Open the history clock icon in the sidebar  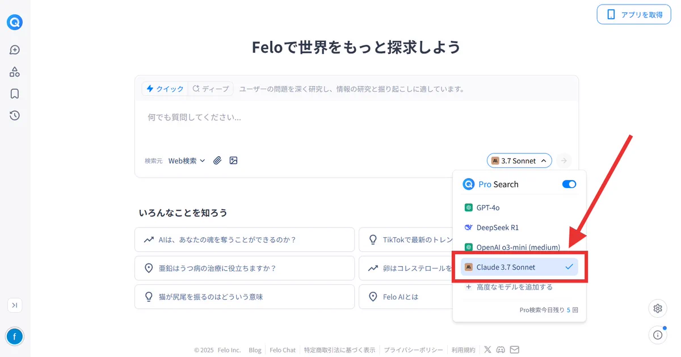coord(15,115)
